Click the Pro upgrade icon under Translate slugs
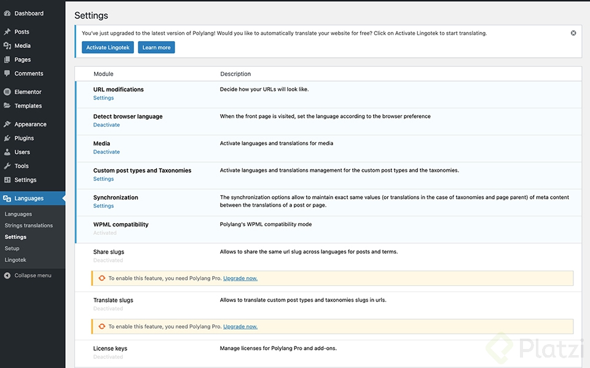Image resolution: width=590 pixels, height=368 pixels. coord(101,326)
